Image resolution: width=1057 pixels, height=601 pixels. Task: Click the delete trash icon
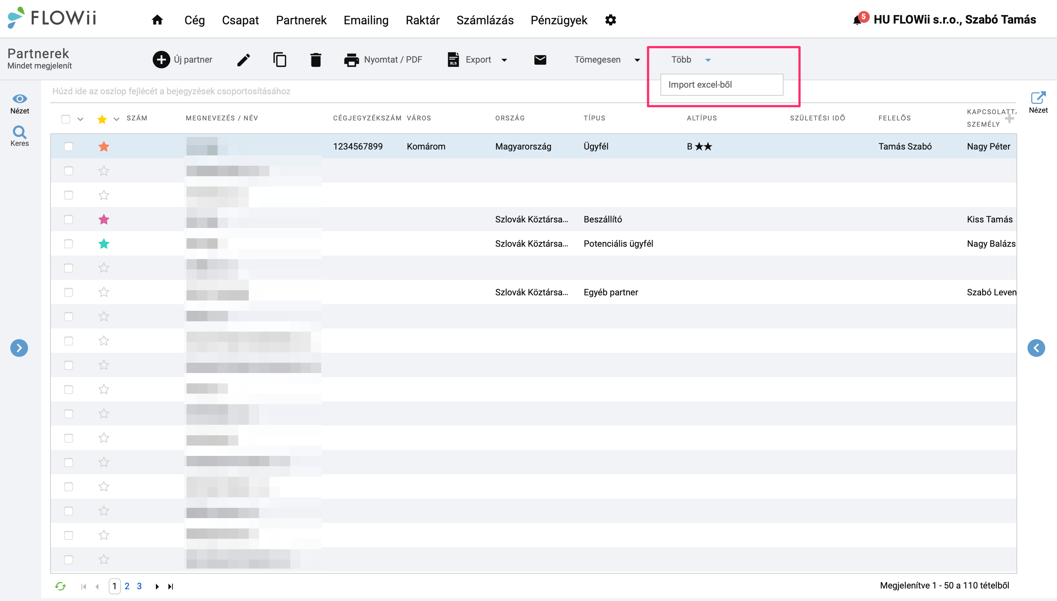pos(315,59)
